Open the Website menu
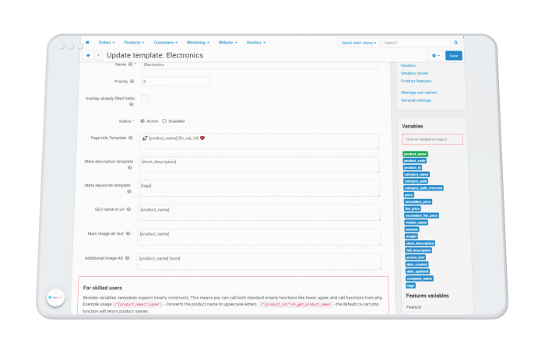 pos(227,42)
